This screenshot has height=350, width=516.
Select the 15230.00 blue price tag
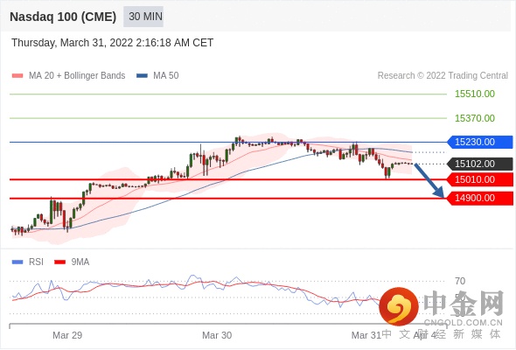pos(480,142)
